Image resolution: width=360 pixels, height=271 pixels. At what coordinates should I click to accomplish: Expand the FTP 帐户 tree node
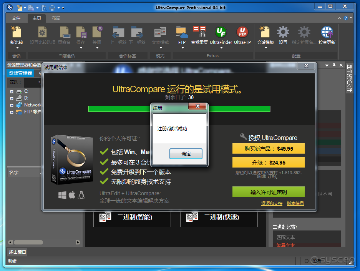click(x=12, y=112)
